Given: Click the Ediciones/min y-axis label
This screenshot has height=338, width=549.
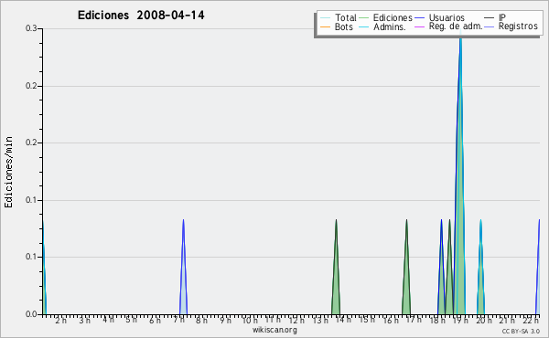Looking at the screenshot, I should point(8,172).
